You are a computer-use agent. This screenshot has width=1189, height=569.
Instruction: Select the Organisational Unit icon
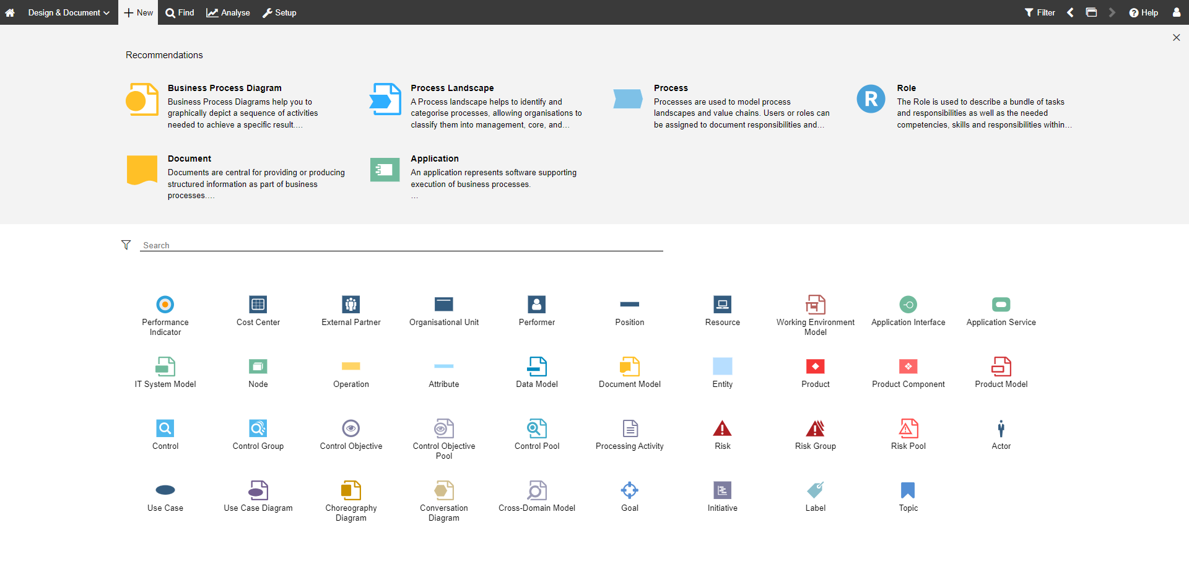[444, 304]
